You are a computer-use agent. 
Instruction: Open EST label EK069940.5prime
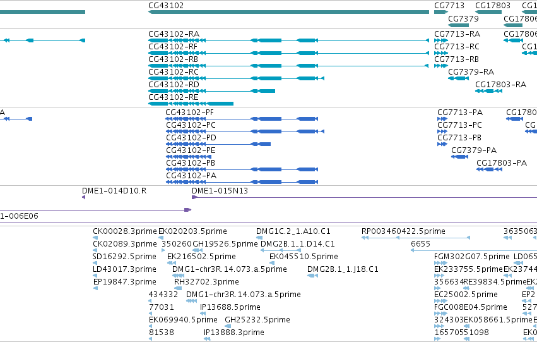(x=183, y=321)
